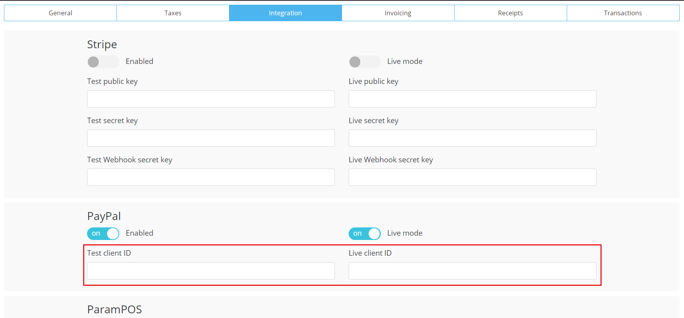Open the General tab
This screenshot has height=318, width=684.
click(60, 13)
